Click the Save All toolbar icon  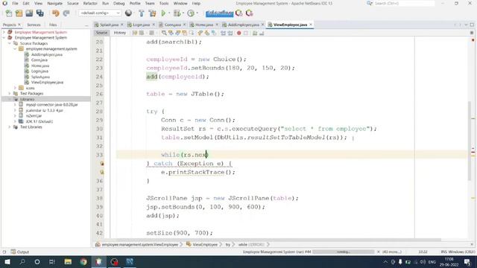(x=40, y=13)
